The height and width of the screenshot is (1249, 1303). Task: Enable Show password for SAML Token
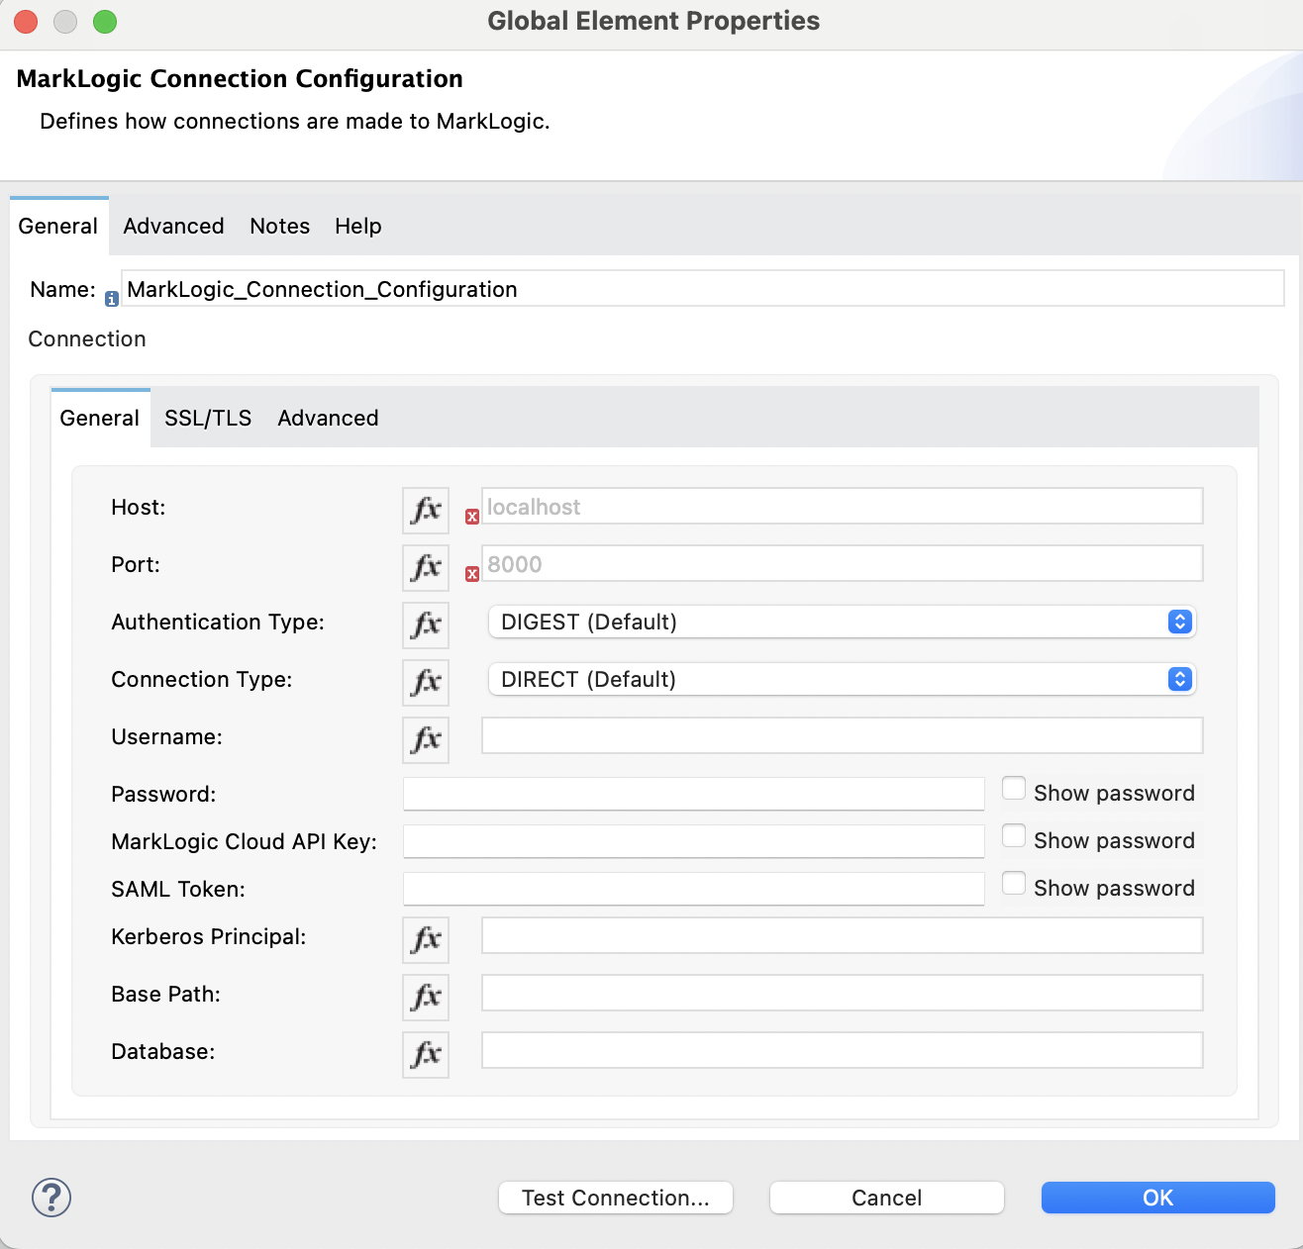click(x=1014, y=884)
